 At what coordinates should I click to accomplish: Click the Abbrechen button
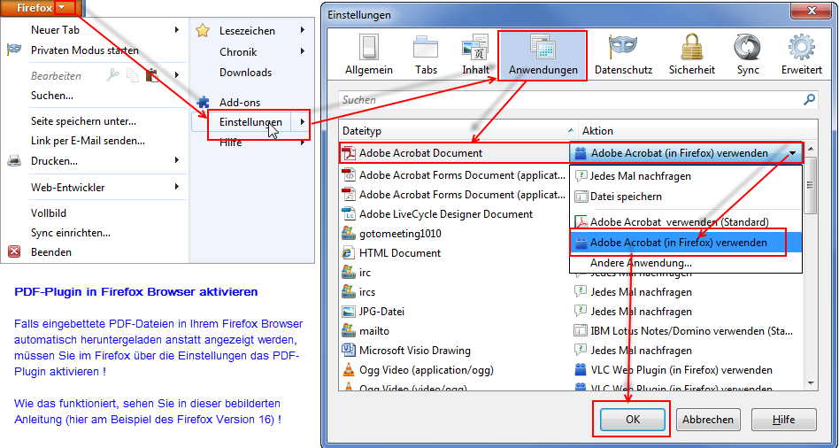(x=707, y=420)
